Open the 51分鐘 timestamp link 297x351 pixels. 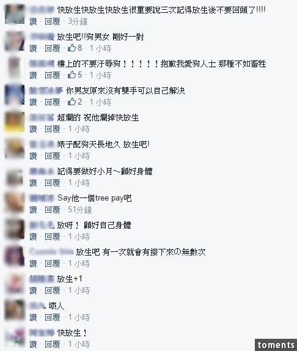80,210
